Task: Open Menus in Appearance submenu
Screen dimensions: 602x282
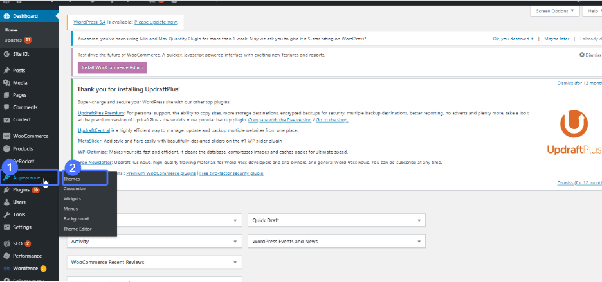Action: (71, 209)
